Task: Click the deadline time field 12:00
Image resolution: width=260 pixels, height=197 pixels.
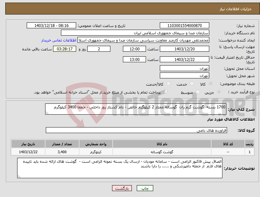Action: point(134,49)
